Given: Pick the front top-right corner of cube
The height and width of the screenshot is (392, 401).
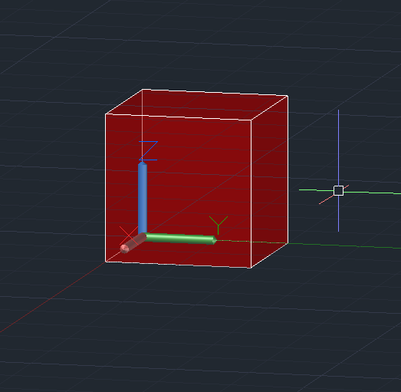Looking at the screenshot, I should coord(251,120).
